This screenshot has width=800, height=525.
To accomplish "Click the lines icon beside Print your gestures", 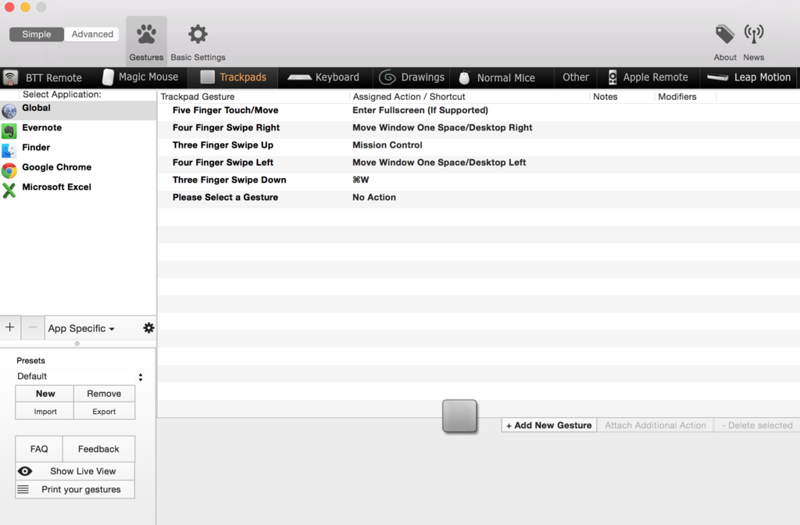I will point(23,489).
